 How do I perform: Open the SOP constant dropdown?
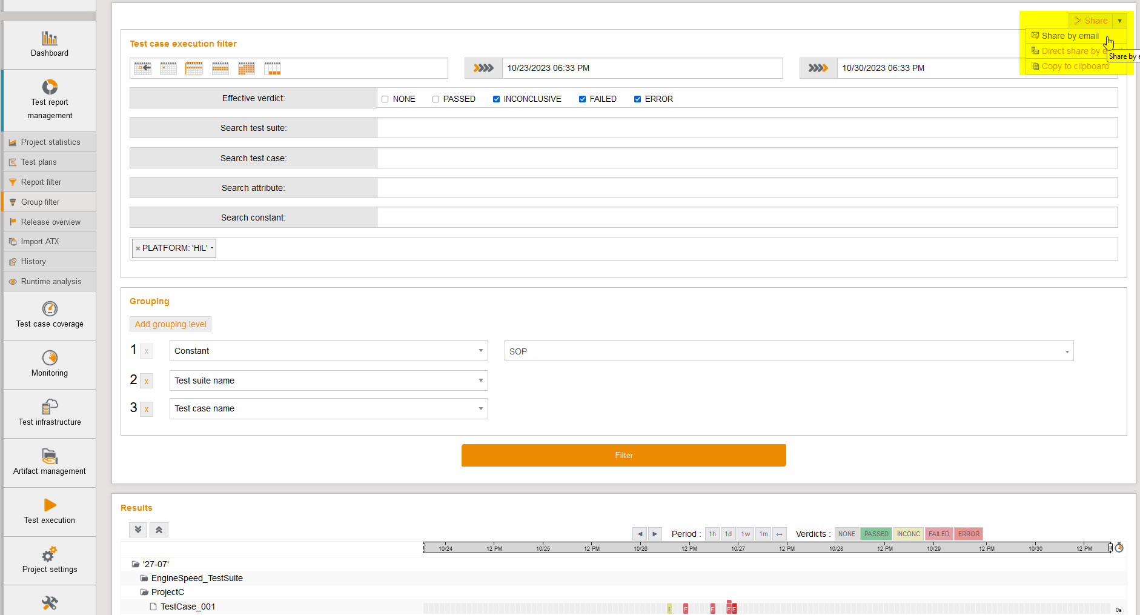[x=787, y=351]
